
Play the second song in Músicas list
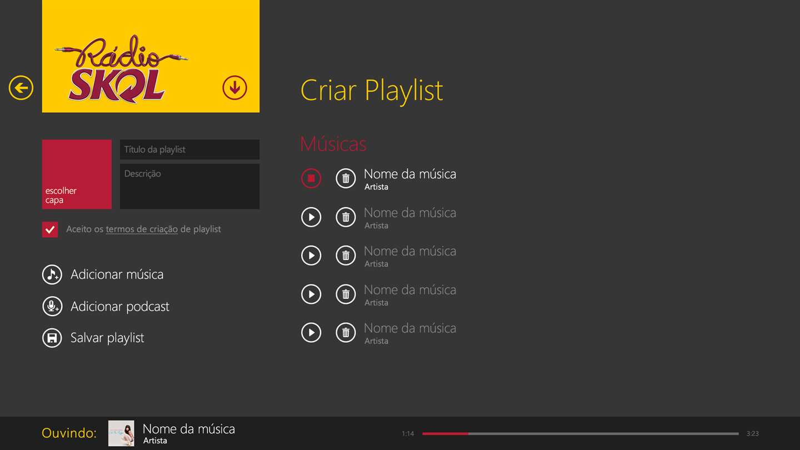coord(311,217)
